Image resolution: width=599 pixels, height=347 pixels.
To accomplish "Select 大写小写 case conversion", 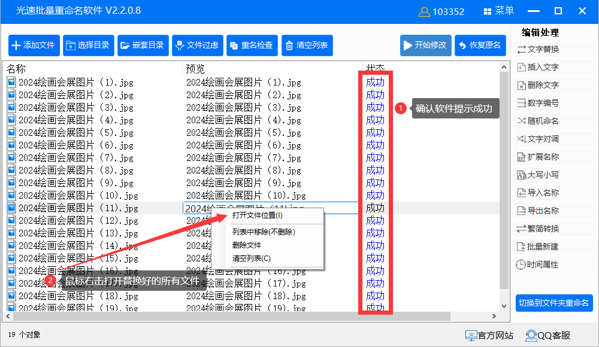I will coord(539,175).
